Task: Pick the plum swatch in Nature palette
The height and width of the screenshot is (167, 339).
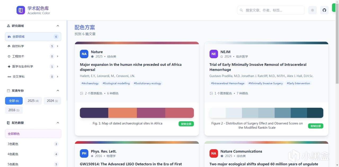Action: point(151,113)
